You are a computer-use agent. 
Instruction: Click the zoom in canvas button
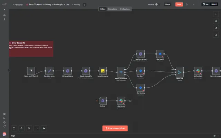click(x=21, y=128)
